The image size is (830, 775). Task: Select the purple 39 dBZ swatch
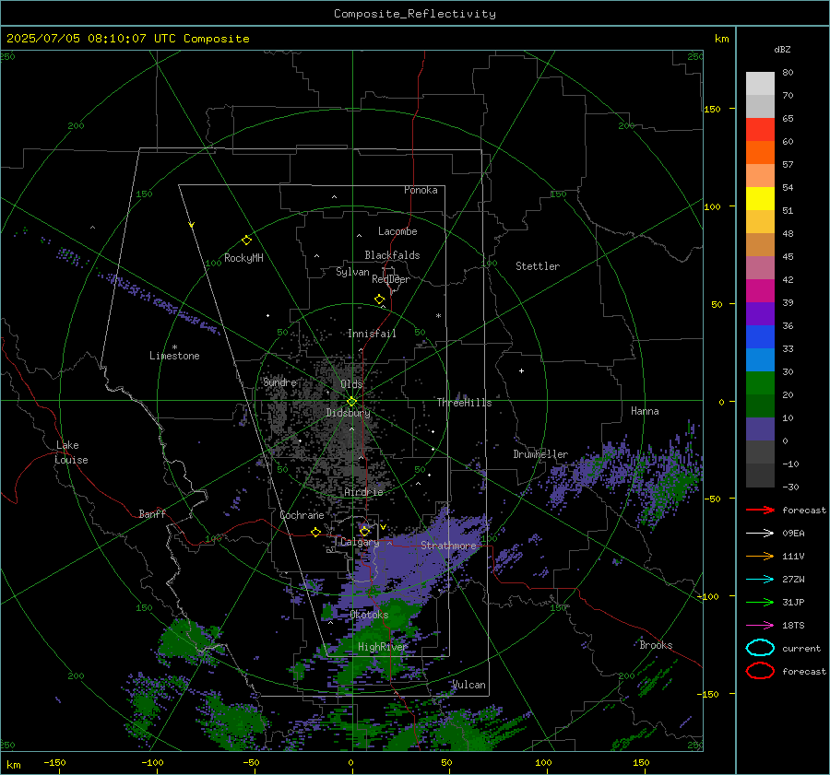point(760,313)
